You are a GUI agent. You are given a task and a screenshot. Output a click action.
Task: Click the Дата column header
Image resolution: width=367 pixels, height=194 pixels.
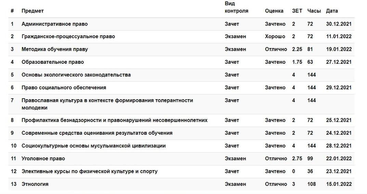(332, 11)
